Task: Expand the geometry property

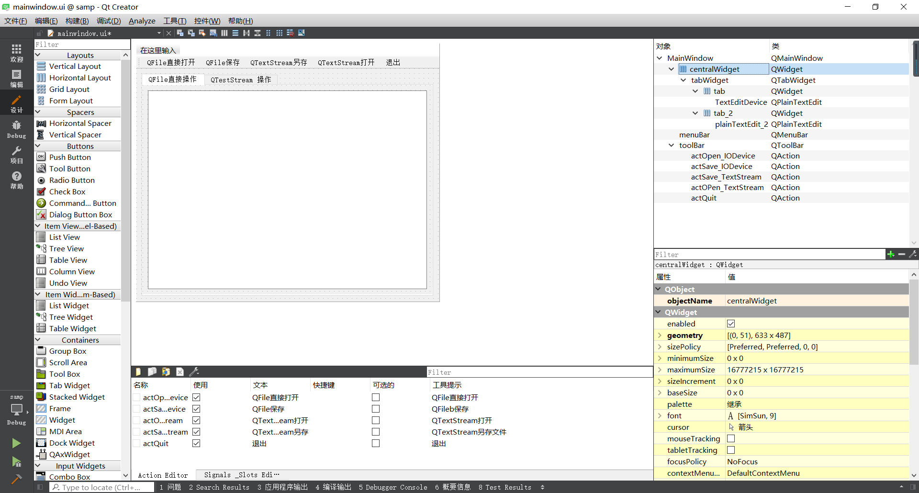Action: point(660,335)
